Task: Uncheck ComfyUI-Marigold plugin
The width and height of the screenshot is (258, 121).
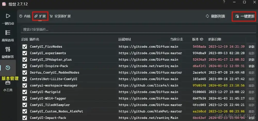Action: pos(25,92)
